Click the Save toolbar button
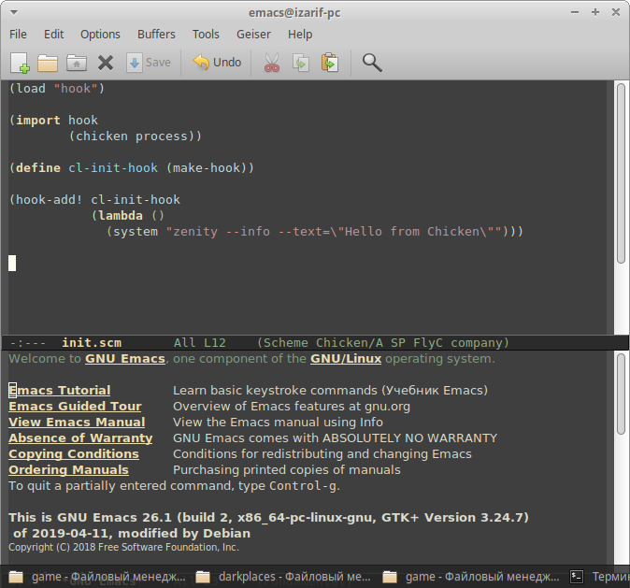Screen dimensions: 630x588 click(x=149, y=63)
